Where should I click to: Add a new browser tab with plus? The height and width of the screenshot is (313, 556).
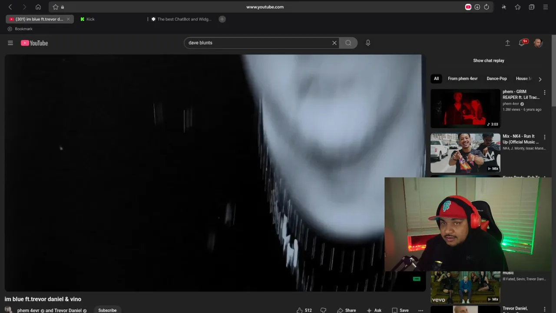[222, 19]
